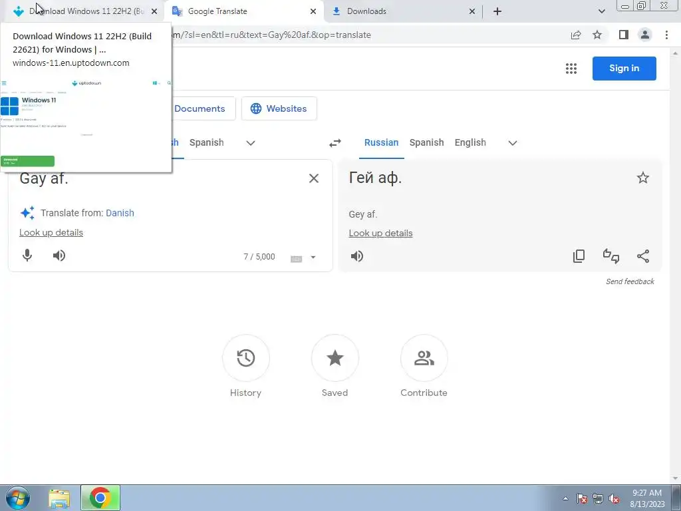This screenshot has height=511, width=681.
Task: Click the address bar URL
Action: pos(271,35)
